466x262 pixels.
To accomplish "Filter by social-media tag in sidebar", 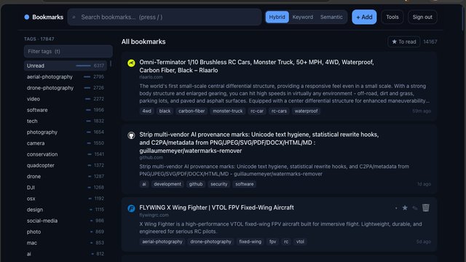I will coord(66,221).
